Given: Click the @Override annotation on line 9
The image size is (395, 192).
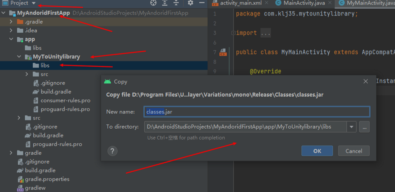Looking at the screenshot, I should pos(265,71).
